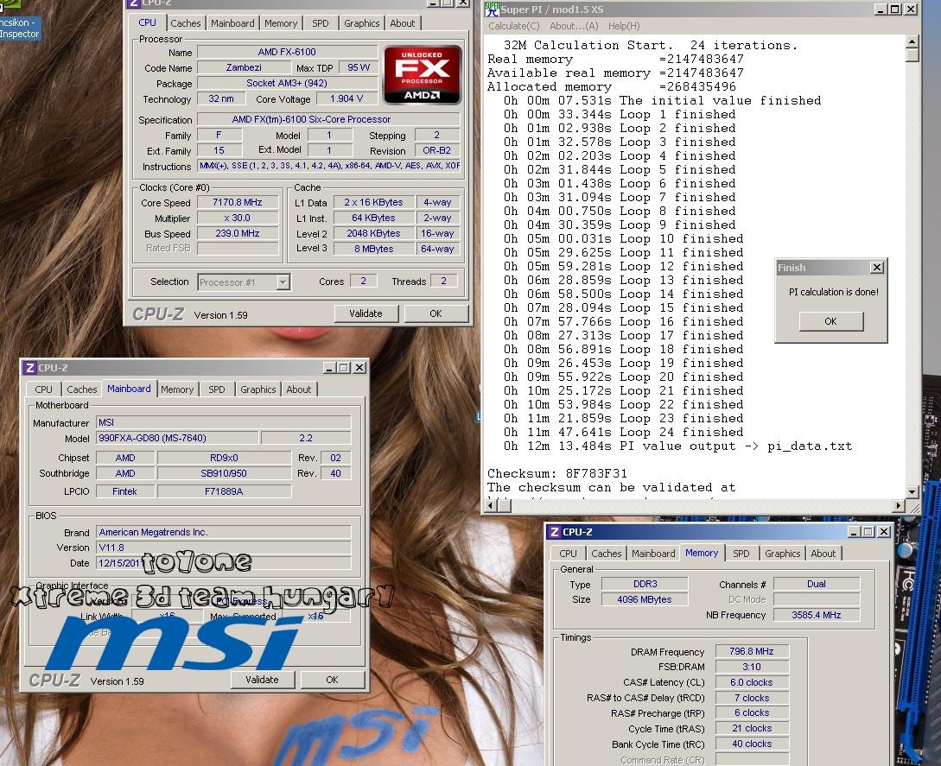Click the Package field Socket AM3+ (942)
The width and height of the screenshot is (941, 766).
[x=288, y=84]
